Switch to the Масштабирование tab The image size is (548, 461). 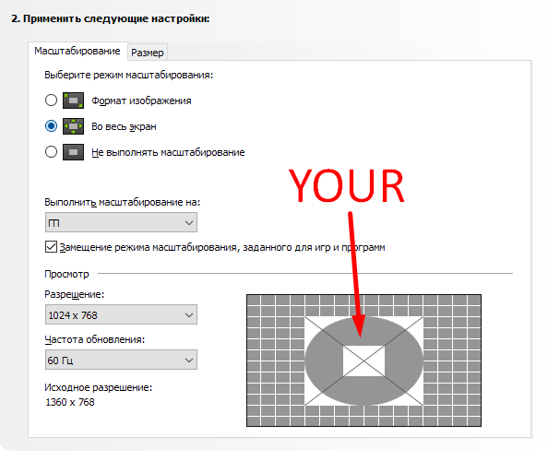[x=77, y=51]
